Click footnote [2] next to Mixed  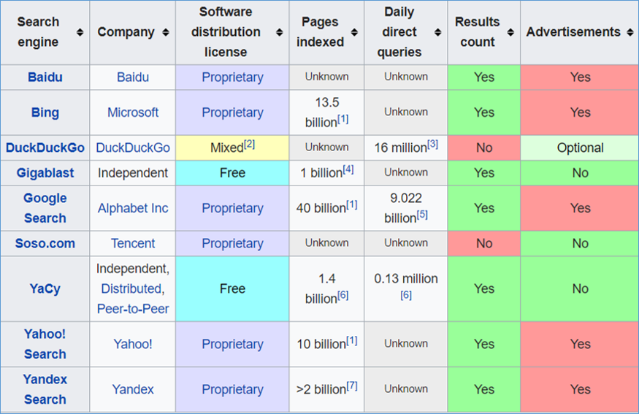pos(250,145)
